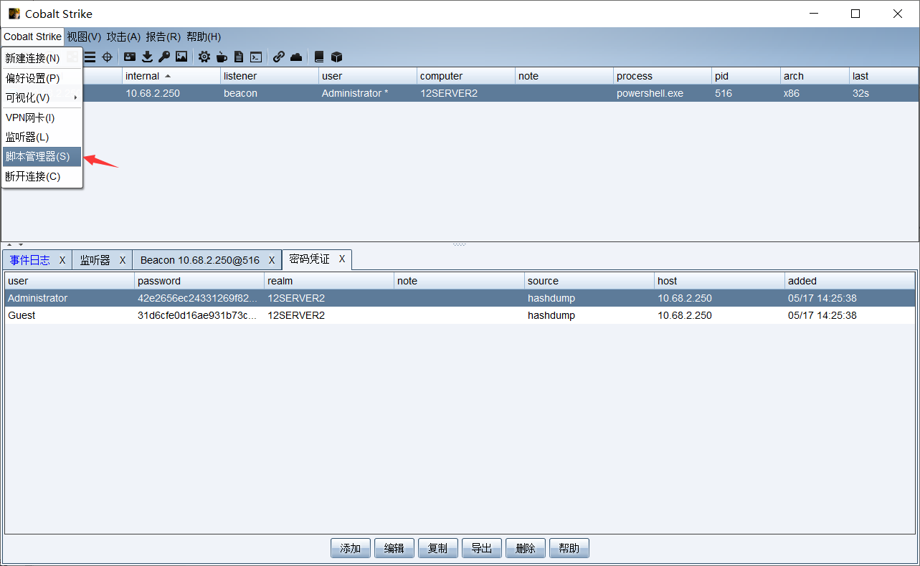This screenshot has width=920, height=566.
Task: Sort sessions by internal column header
Action: tap(171, 76)
